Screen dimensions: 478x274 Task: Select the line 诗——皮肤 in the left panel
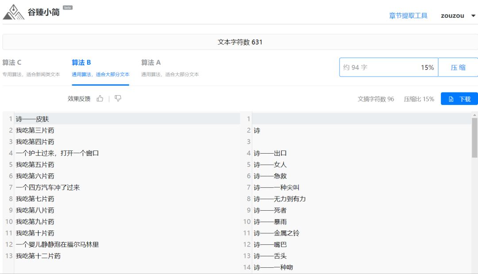pyautogui.click(x=32, y=119)
